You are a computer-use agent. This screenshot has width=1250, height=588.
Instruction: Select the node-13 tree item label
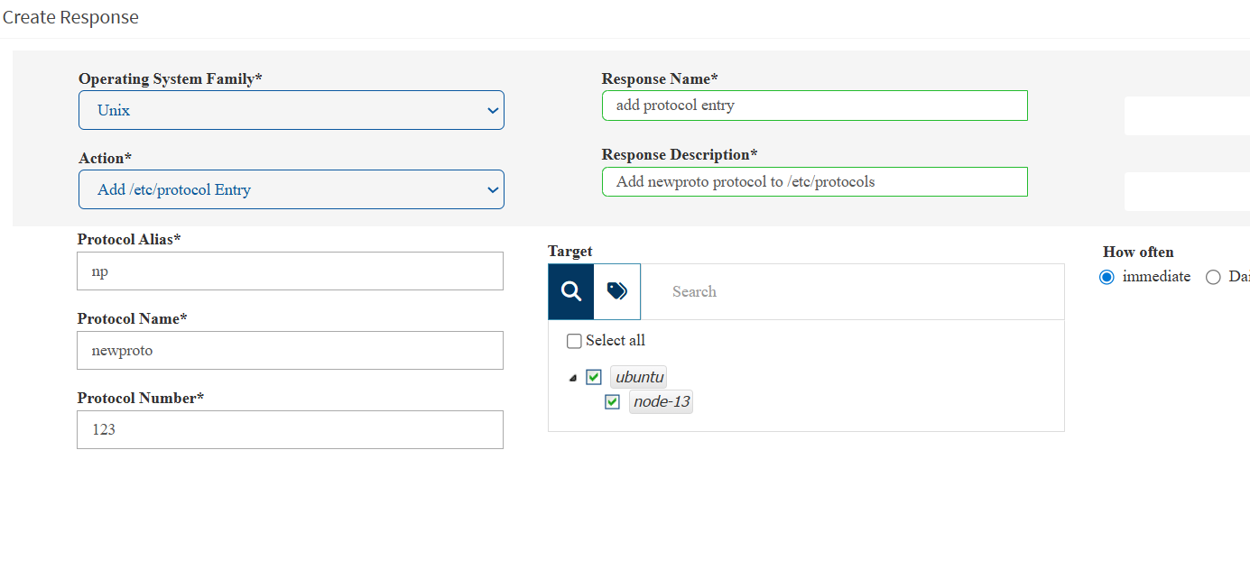(x=661, y=401)
